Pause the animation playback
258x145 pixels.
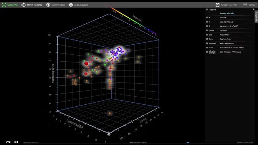pos(16,142)
